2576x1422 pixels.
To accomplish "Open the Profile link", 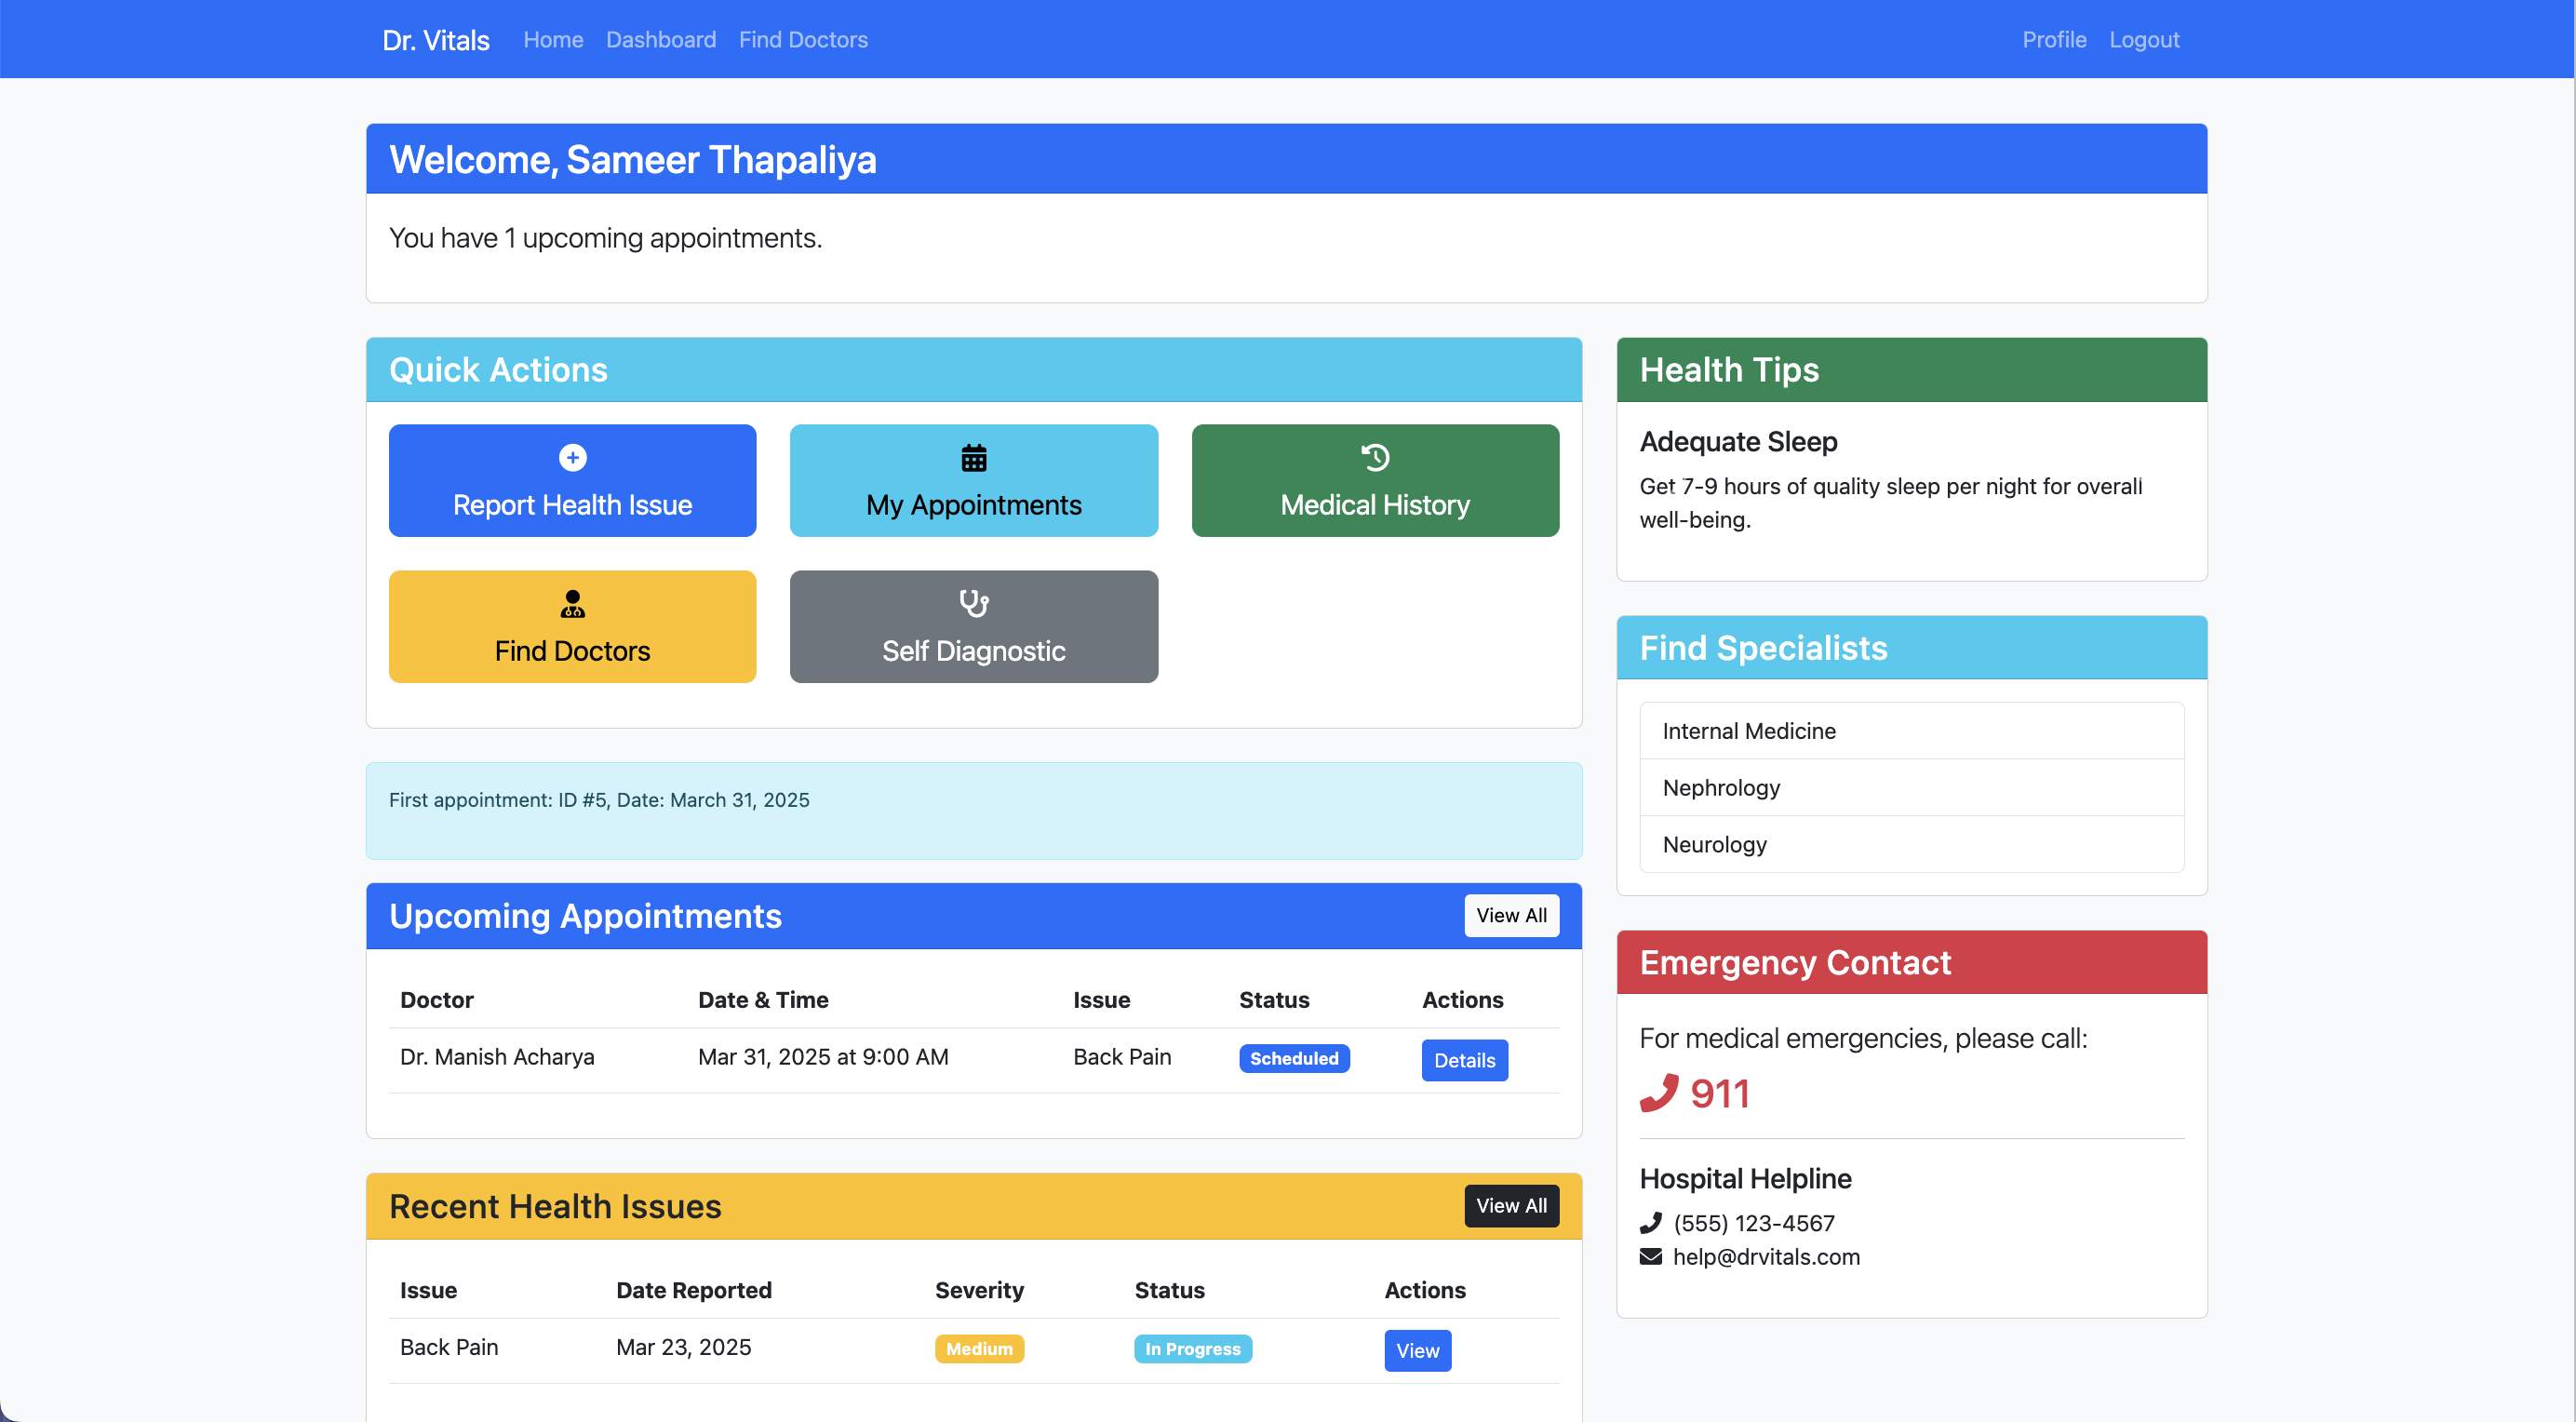I will [x=2053, y=40].
